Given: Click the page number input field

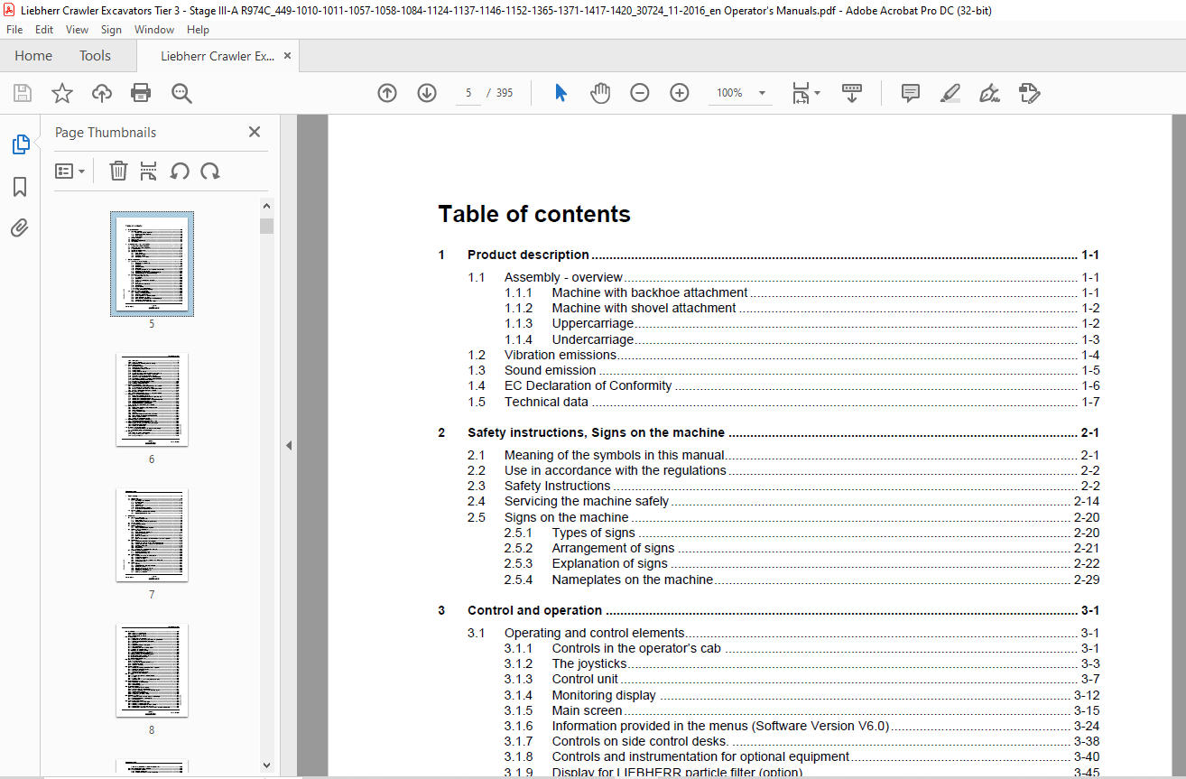Looking at the screenshot, I should pos(468,93).
